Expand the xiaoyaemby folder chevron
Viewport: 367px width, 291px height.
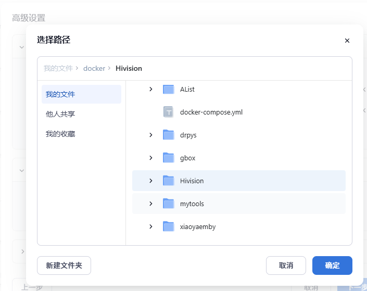click(151, 226)
